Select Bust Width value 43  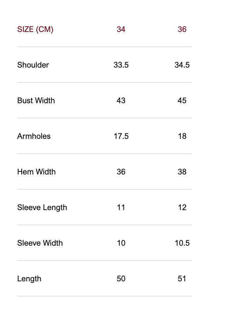(121, 101)
